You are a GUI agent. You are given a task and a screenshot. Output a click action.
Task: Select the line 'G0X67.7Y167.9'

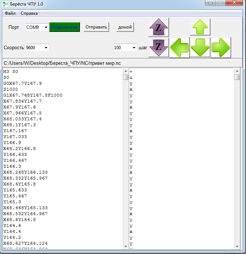23,83
